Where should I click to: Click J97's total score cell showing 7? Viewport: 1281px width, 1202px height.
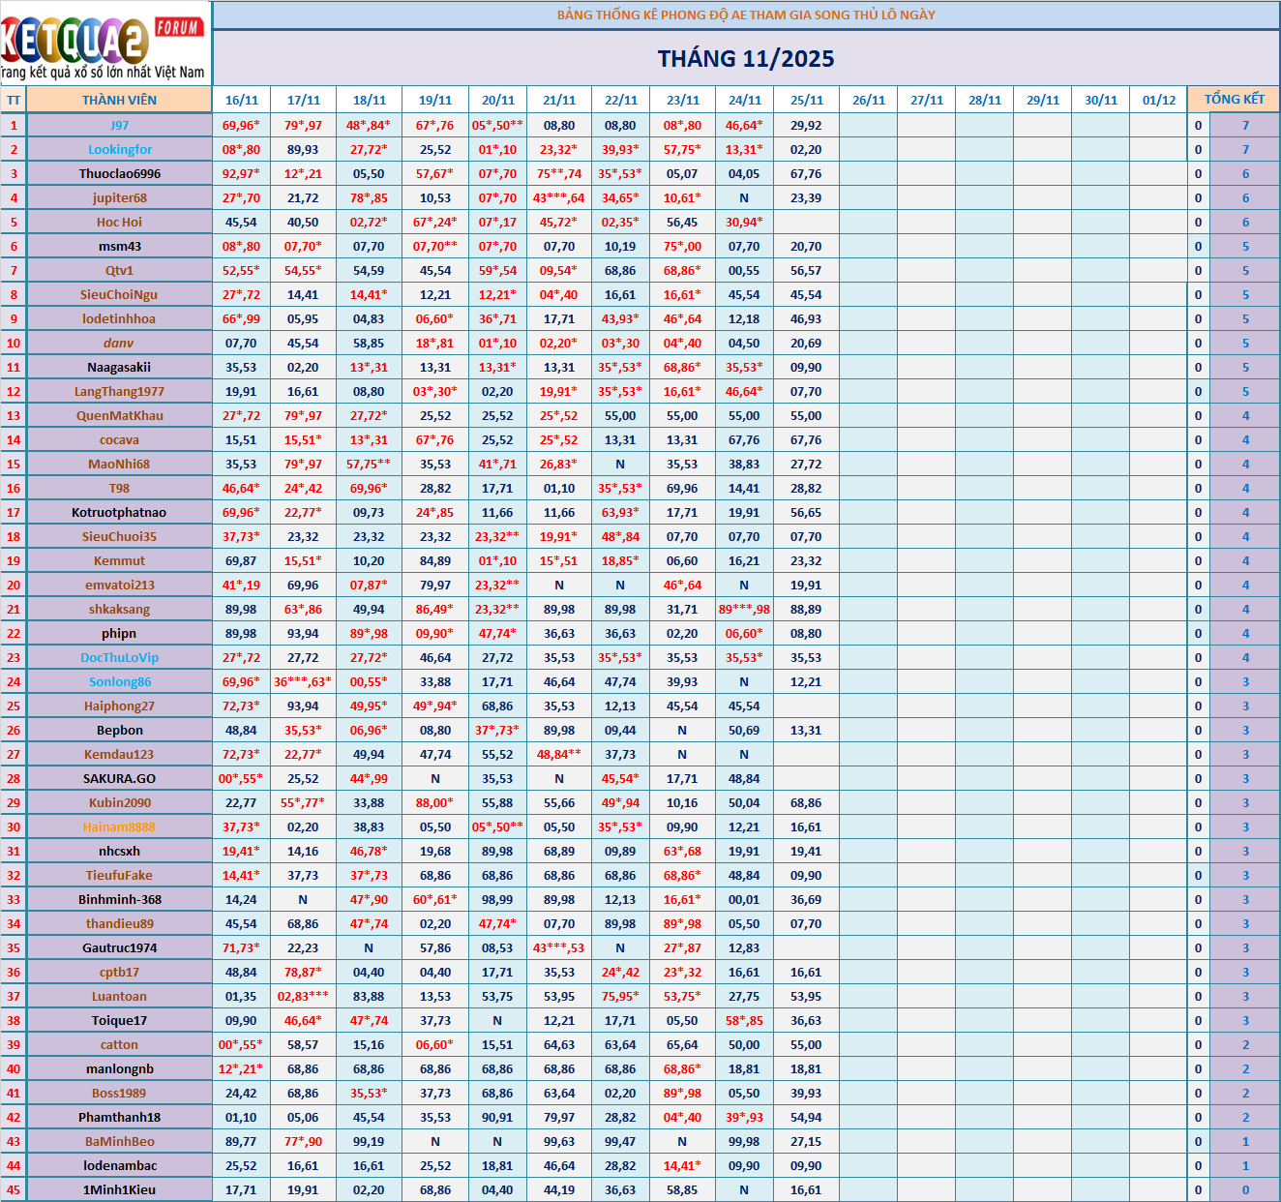(1245, 125)
